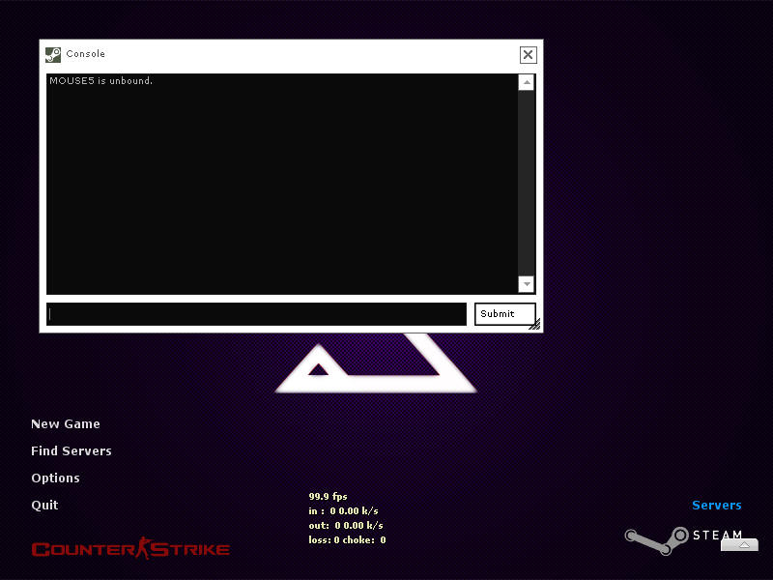Click the Steam logo at bottom right
This screenshot has width=773, height=580.
pos(683,540)
